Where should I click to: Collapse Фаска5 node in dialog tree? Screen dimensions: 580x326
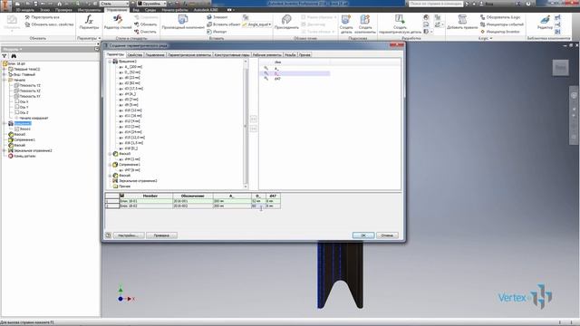point(110,154)
